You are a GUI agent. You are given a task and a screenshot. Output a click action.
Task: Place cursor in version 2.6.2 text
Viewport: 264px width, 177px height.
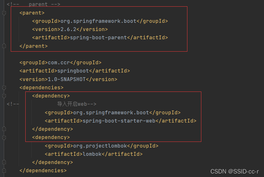pos(68,29)
